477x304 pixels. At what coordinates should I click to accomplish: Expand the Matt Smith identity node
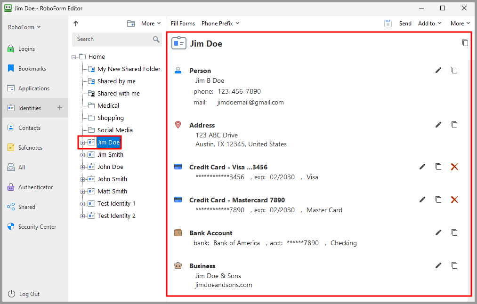82,192
